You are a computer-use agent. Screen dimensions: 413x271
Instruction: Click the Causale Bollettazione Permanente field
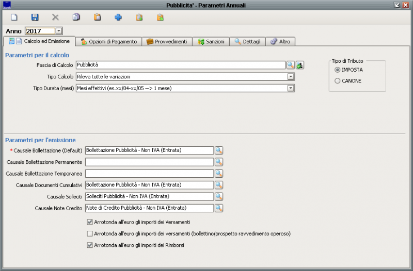(x=149, y=162)
